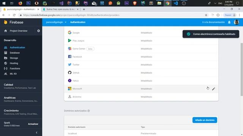
Task: Open Authentication in the sidebar
Action: click(17, 48)
